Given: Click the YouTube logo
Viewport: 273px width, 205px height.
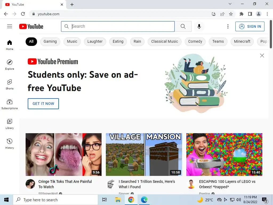Looking at the screenshot, I should [x=31, y=26].
